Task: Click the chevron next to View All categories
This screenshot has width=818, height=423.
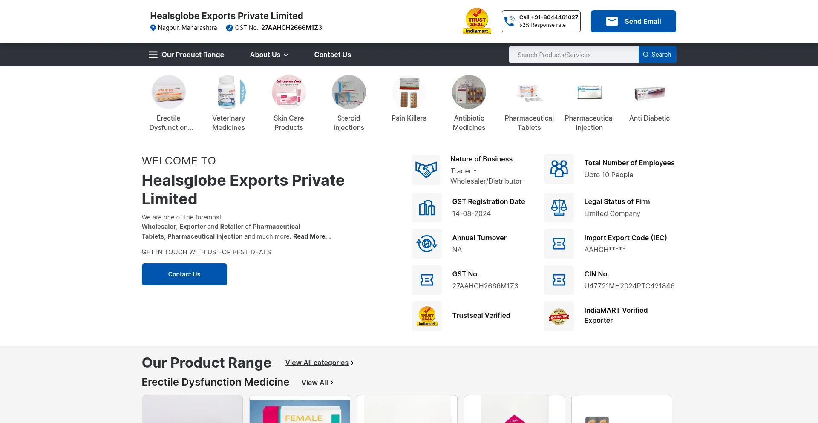Action: click(352, 363)
